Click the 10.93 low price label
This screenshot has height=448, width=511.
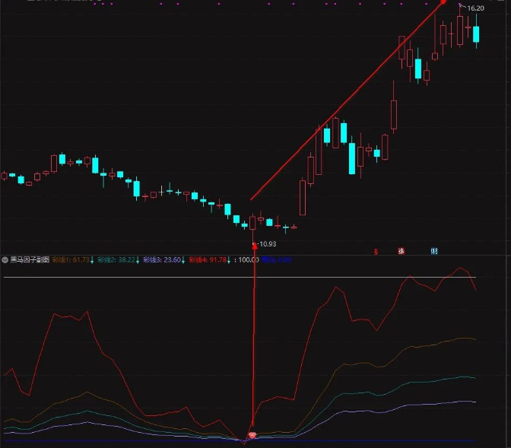(268, 244)
